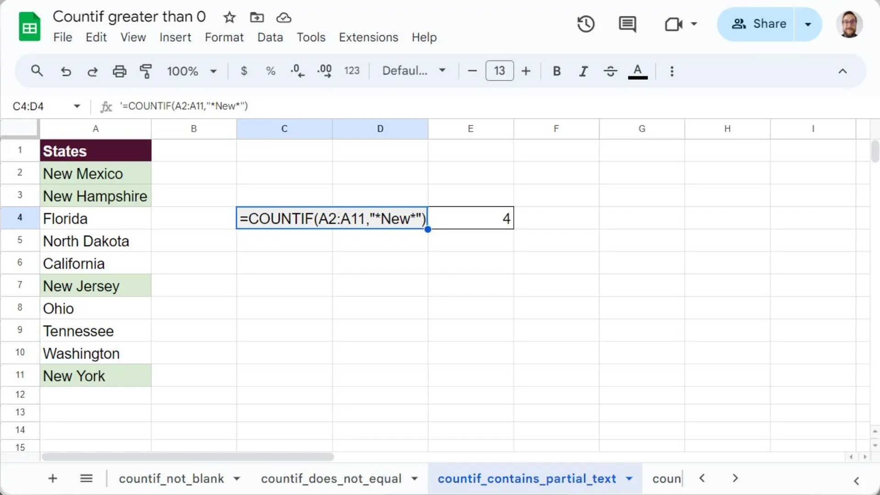Open the Extensions menu
880x495 pixels.
click(368, 37)
